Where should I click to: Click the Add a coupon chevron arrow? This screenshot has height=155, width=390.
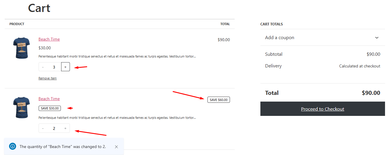[x=377, y=38]
